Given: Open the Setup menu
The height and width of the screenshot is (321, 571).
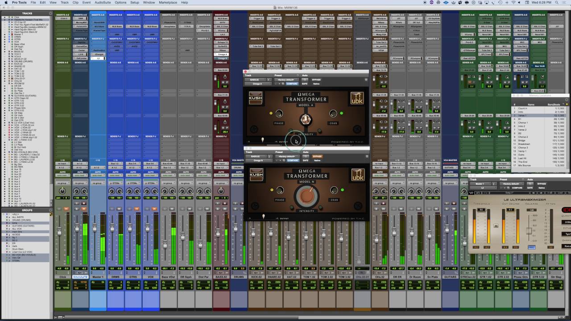Looking at the screenshot, I should [x=134, y=2].
